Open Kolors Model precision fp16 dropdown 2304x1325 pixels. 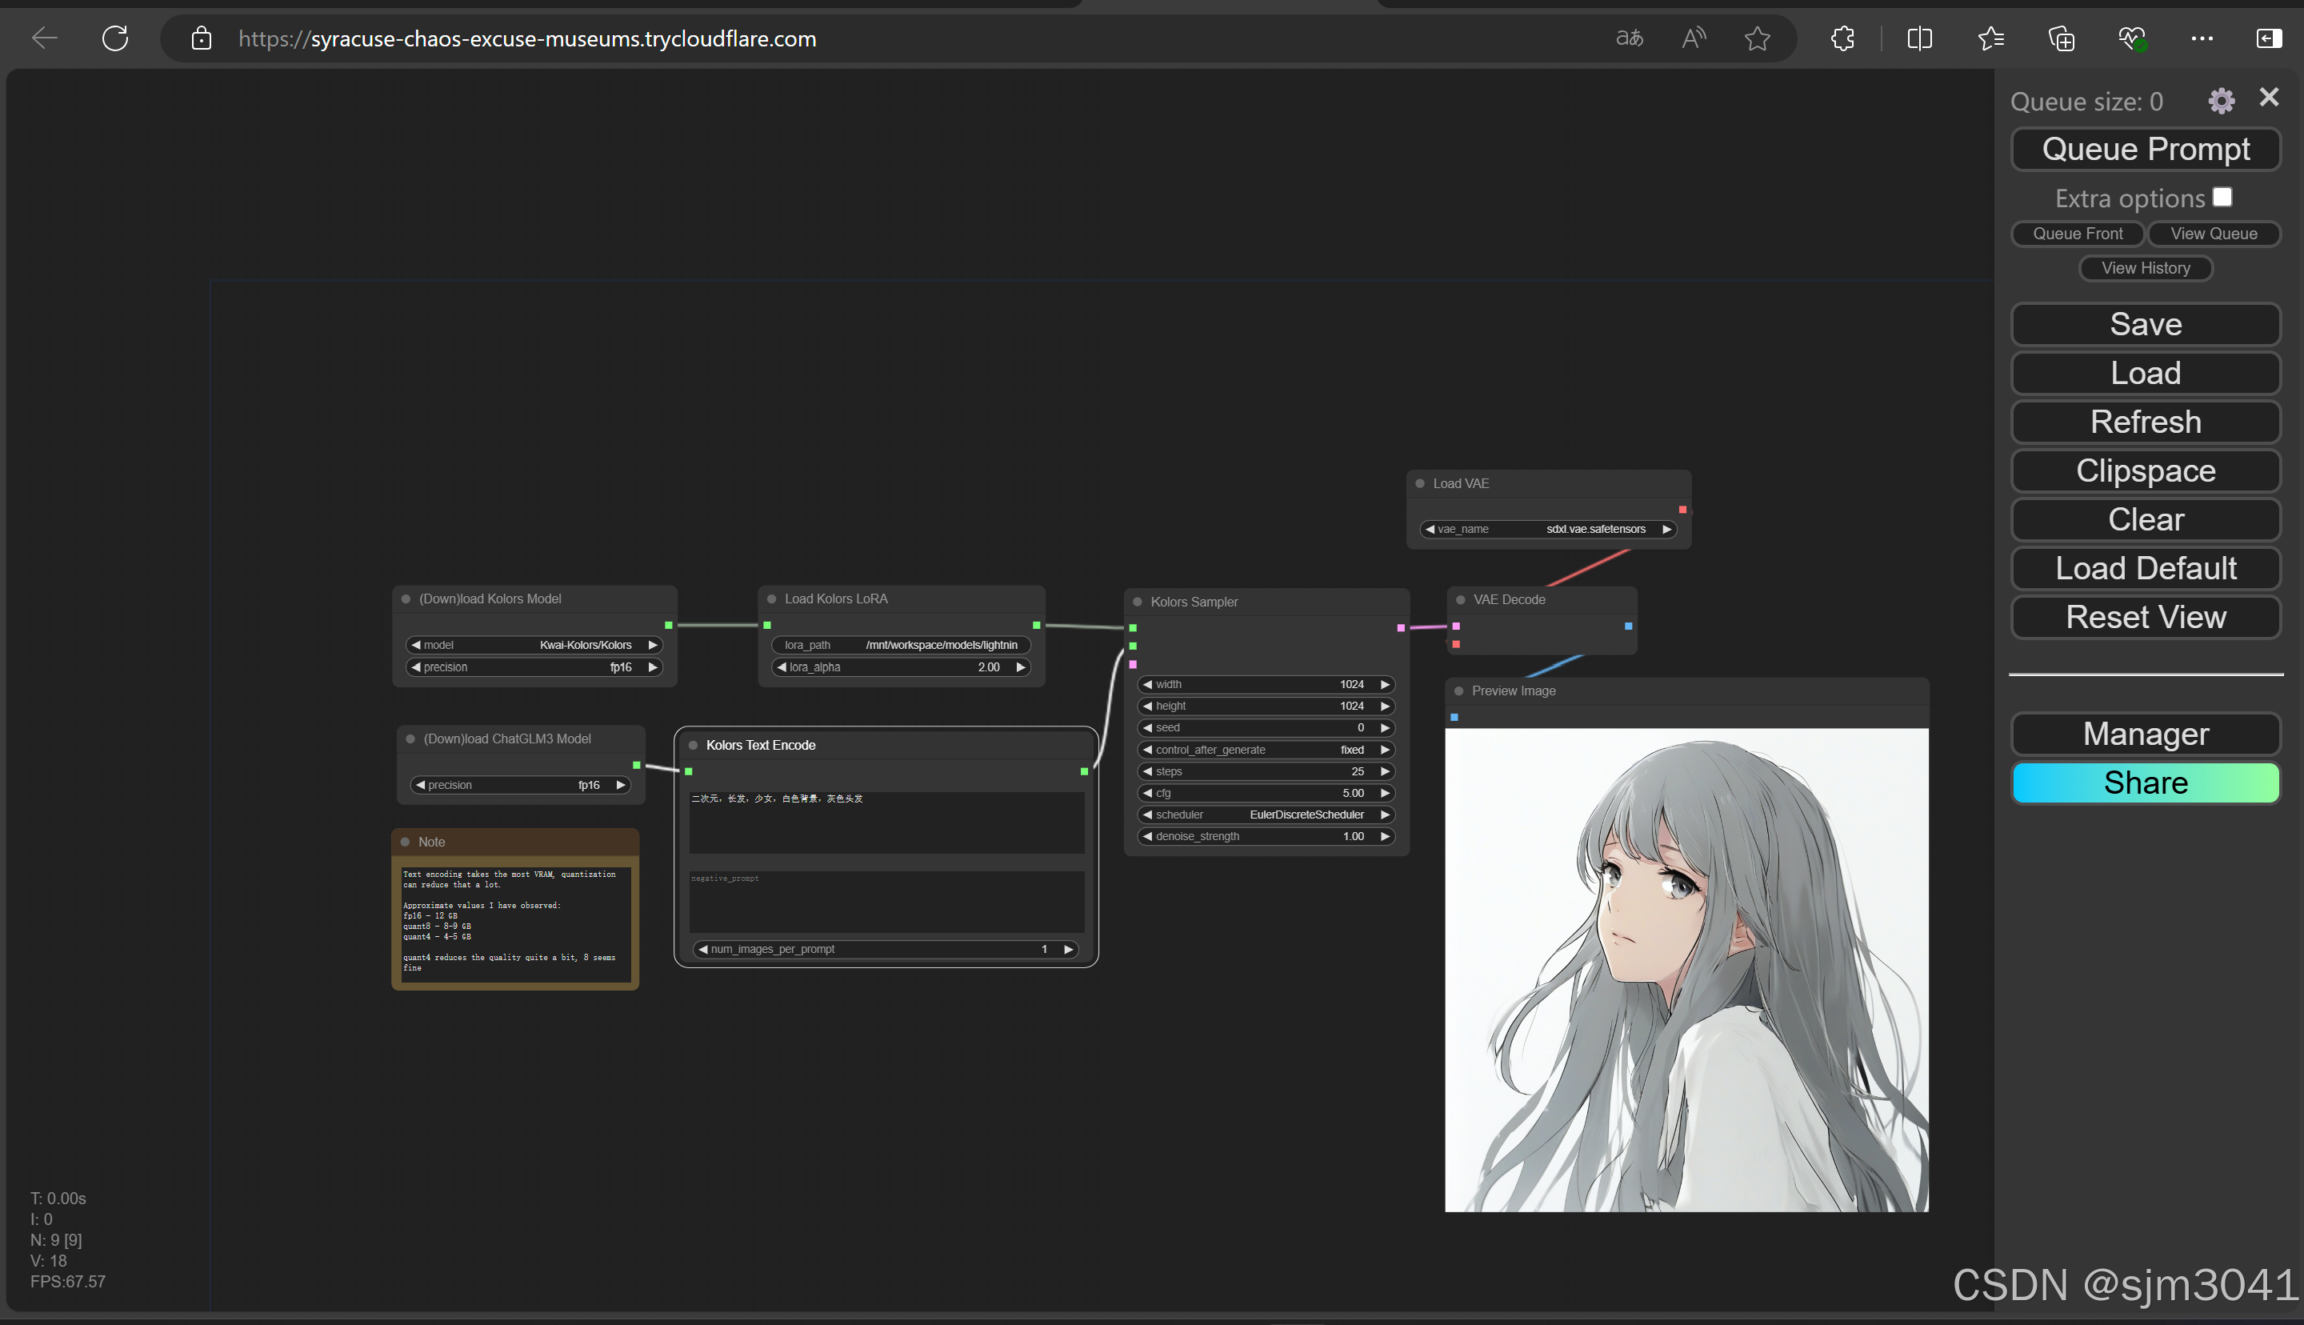[x=534, y=667]
